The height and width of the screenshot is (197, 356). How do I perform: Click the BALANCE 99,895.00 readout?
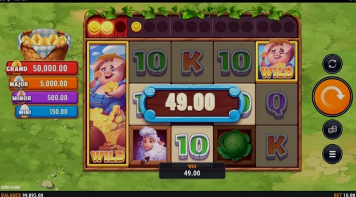tap(22, 195)
